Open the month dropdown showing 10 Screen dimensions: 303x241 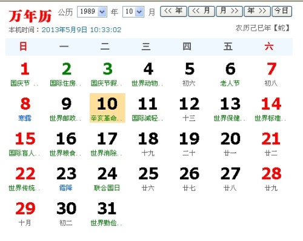tap(133, 12)
